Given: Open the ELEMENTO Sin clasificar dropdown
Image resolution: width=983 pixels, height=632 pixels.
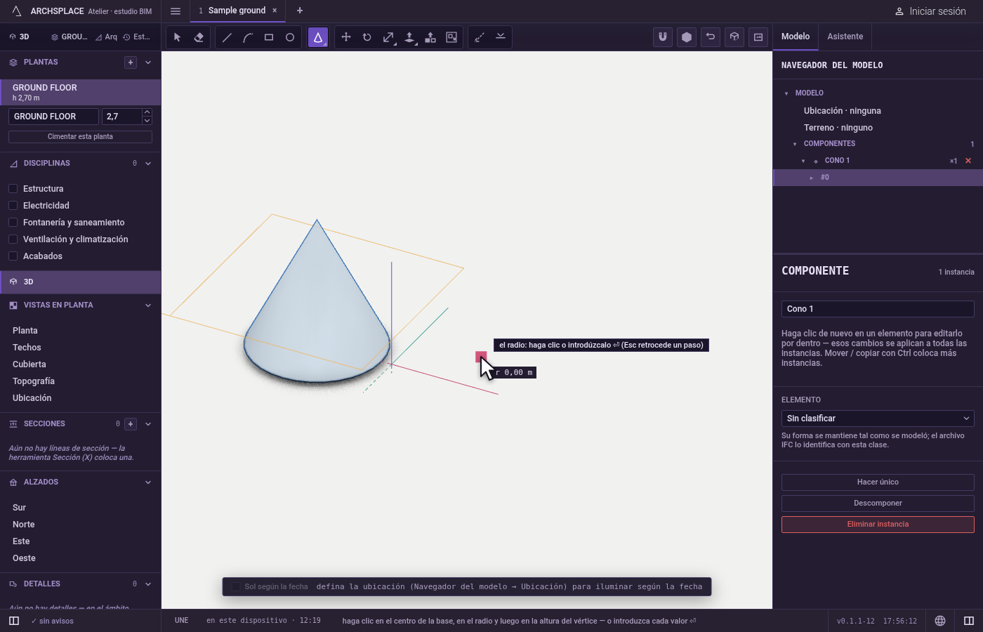Looking at the screenshot, I should [878, 419].
